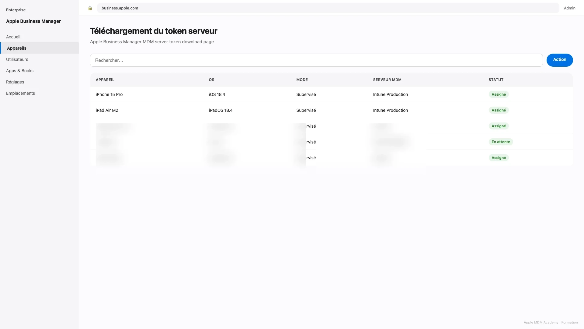Click the Assigné badge for iPad Air M2
The height and width of the screenshot is (329, 584).
499,110
